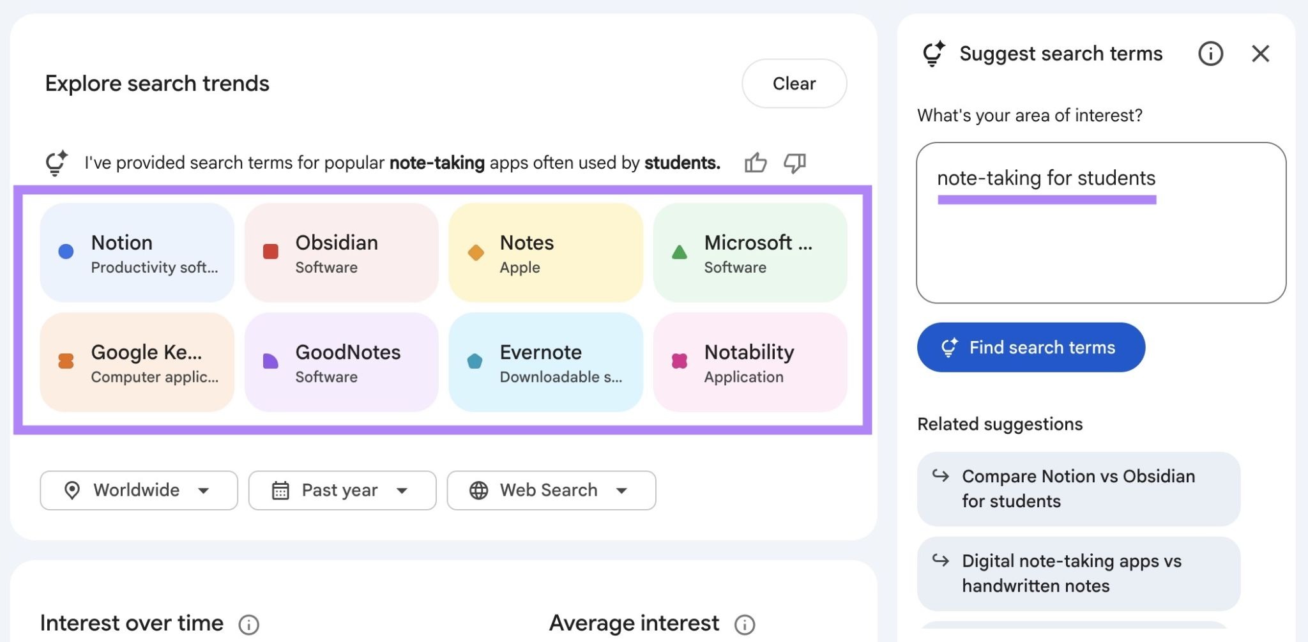This screenshot has width=1308, height=642.
Task: Click the thumbs up feedback icon
Action: pos(756,163)
